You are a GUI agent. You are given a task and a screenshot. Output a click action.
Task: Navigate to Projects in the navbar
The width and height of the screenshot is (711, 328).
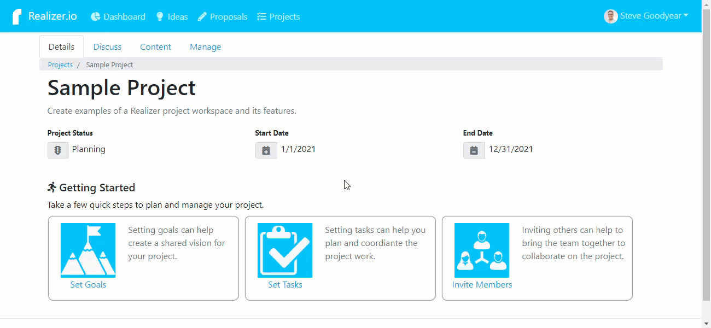pos(278,17)
